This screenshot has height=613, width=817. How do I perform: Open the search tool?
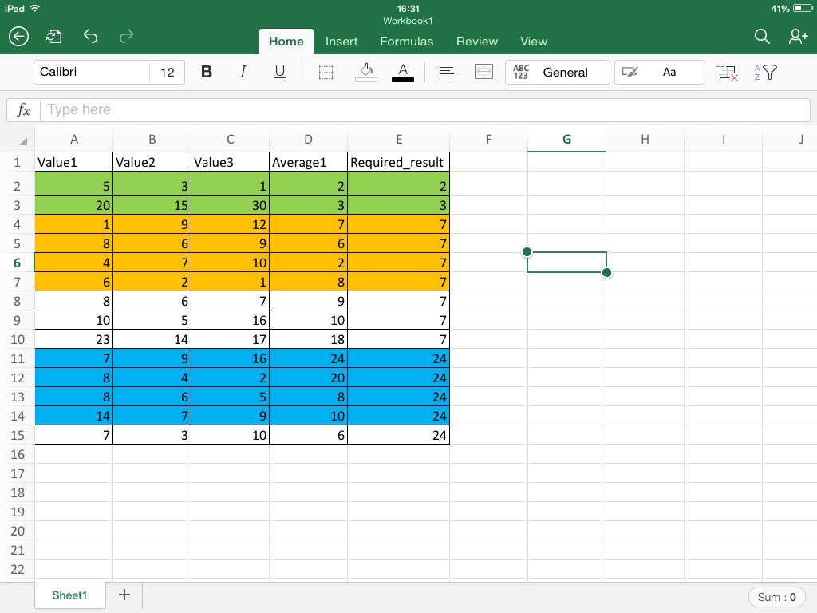point(761,37)
